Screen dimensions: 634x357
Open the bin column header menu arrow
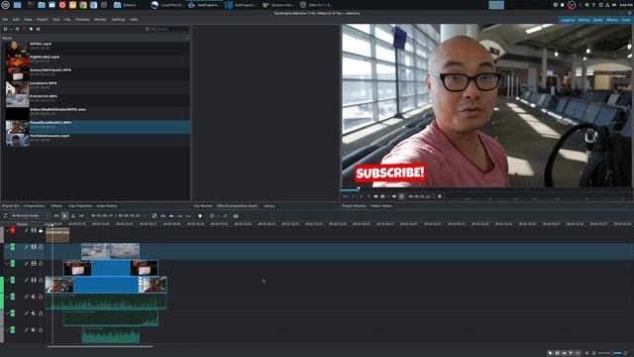tap(187, 38)
